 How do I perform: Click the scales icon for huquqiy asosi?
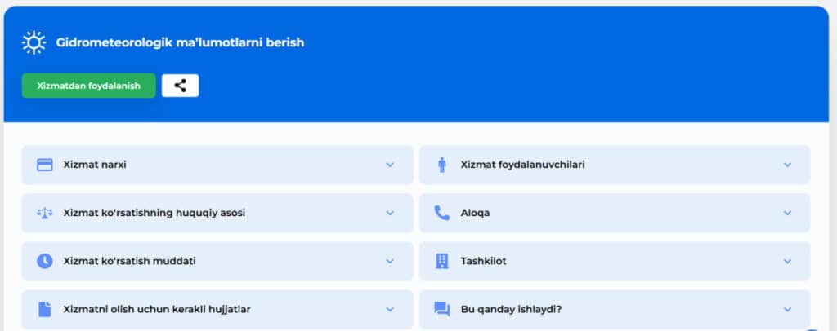45,213
